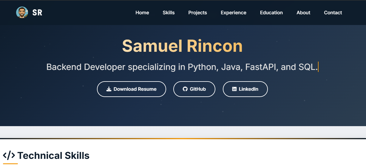Click the code brackets icon beside Technical Skills

(x=9, y=155)
